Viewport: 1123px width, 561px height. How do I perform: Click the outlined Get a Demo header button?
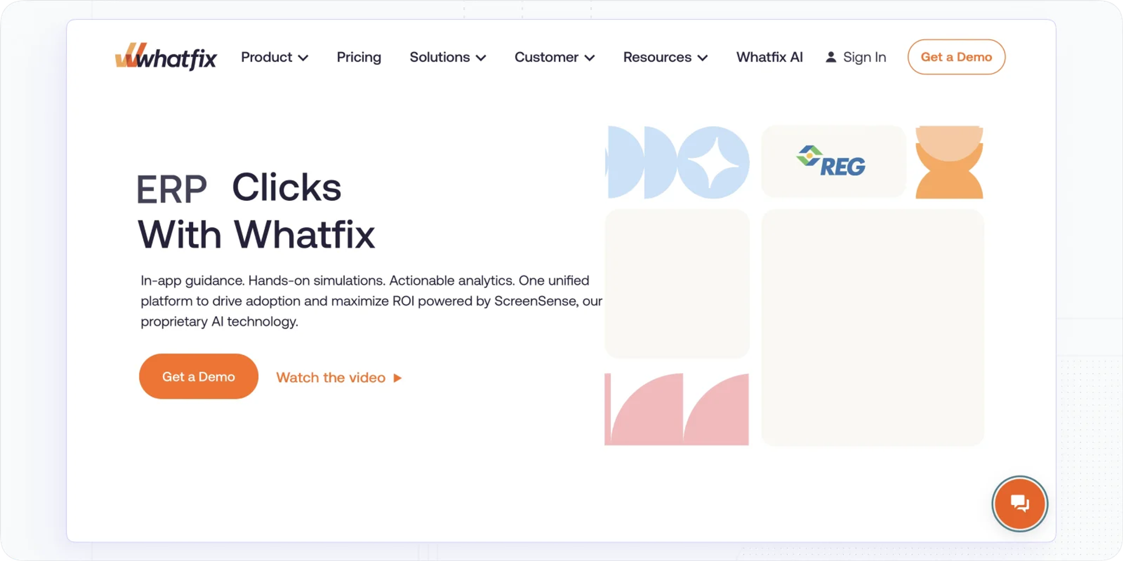pyautogui.click(x=956, y=57)
